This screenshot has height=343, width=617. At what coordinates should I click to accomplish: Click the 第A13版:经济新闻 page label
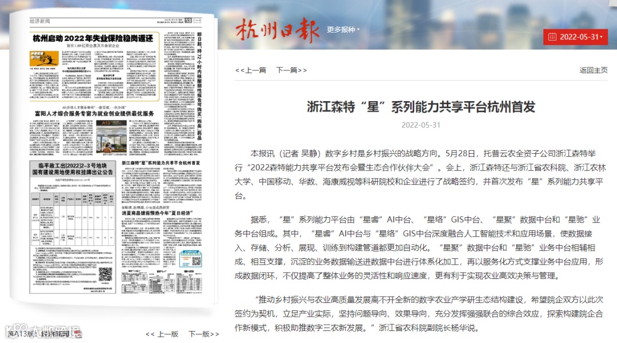39,333
